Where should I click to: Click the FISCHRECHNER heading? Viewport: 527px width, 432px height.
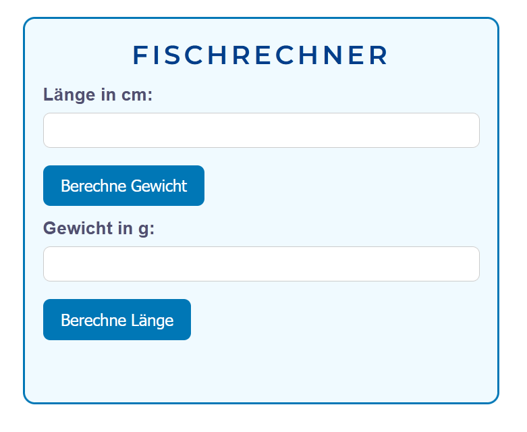click(261, 55)
